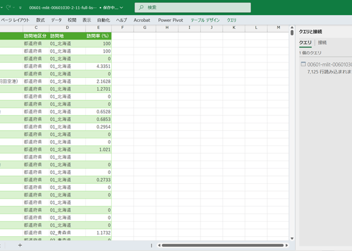Select cell with value 1.1732
Image resolution: width=352 pixels, height=251 pixels.
click(98, 233)
